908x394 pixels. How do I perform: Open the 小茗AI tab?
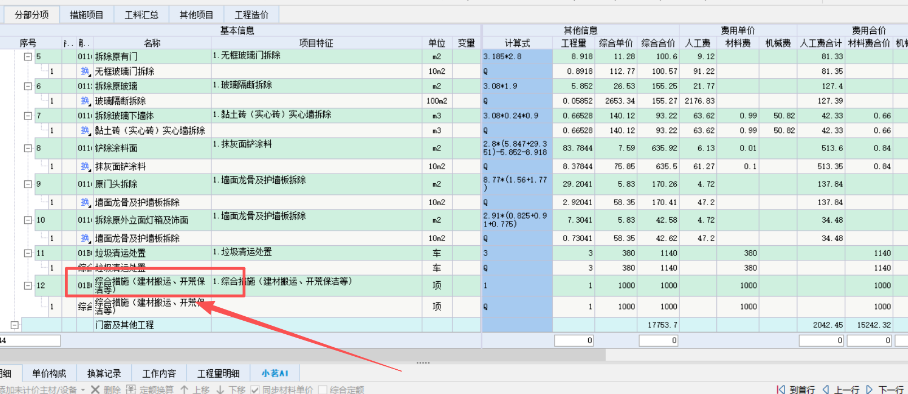pos(275,373)
